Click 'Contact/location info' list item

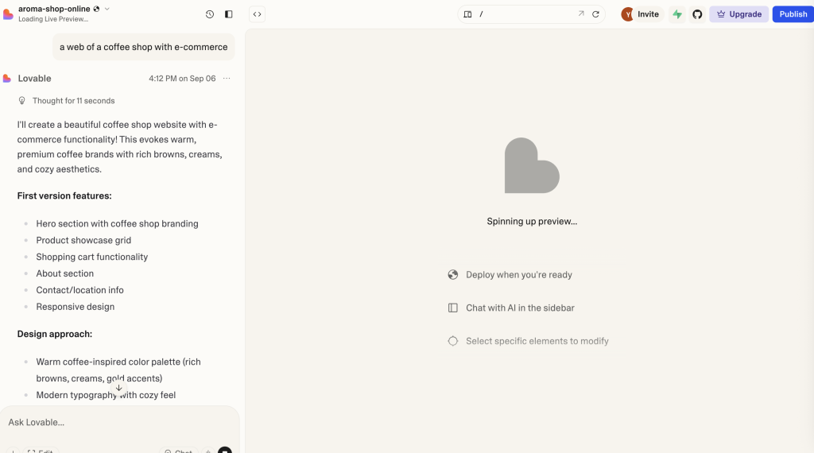point(80,290)
